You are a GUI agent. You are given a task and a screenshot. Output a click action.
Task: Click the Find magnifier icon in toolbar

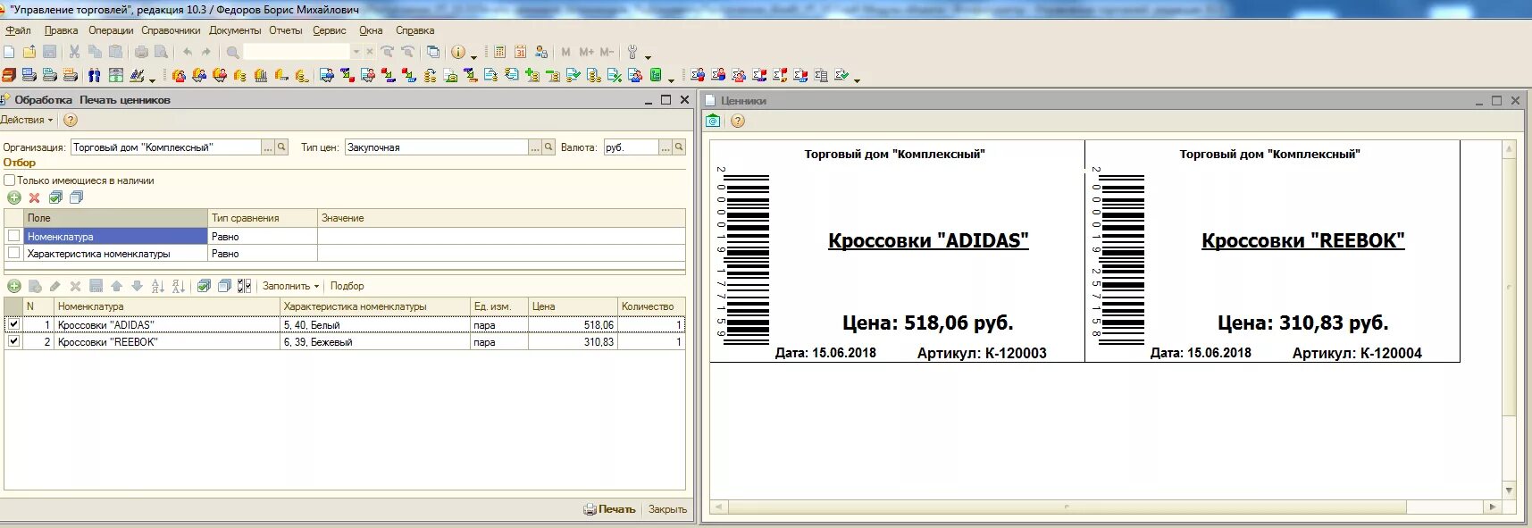tap(233, 52)
